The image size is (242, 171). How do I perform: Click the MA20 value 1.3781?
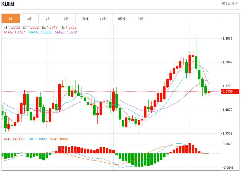[x=66, y=32]
